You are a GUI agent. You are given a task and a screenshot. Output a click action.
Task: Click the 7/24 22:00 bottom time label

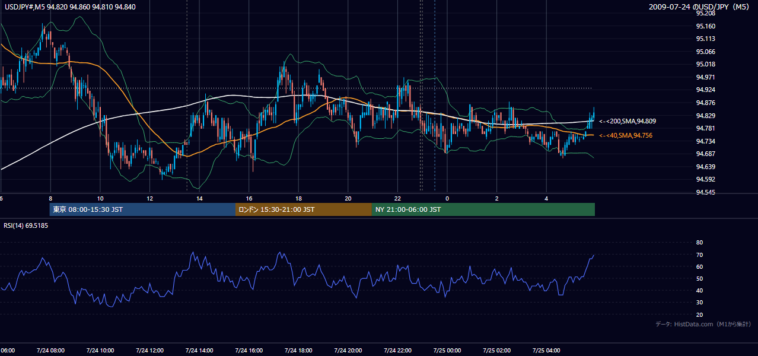coord(397,351)
